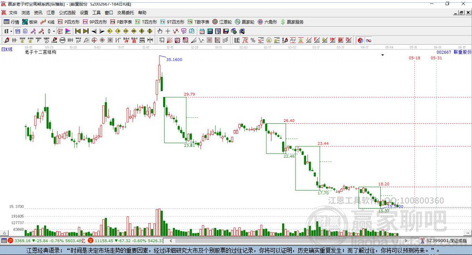
Task: Open the 六角形 tool
Action: point(267,22)
